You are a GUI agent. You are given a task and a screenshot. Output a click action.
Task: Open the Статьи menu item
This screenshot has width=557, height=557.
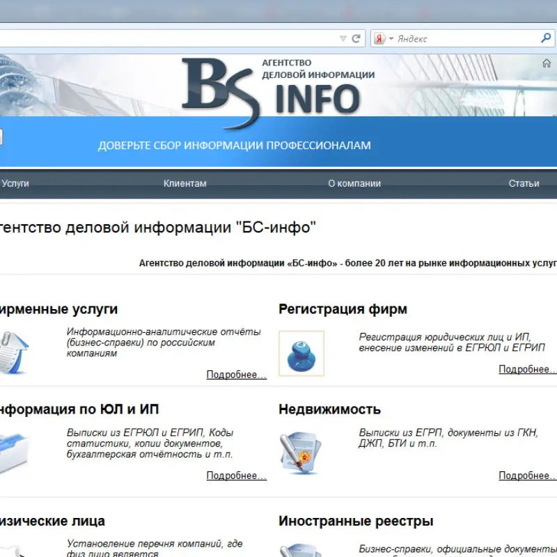(524, 183)
